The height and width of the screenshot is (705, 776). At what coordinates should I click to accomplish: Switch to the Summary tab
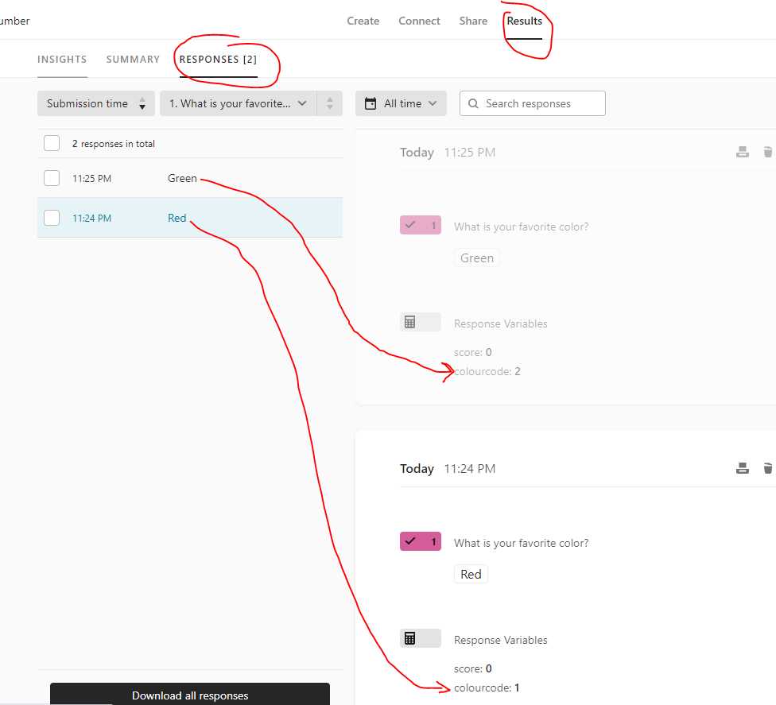click(x=133, y=60)
